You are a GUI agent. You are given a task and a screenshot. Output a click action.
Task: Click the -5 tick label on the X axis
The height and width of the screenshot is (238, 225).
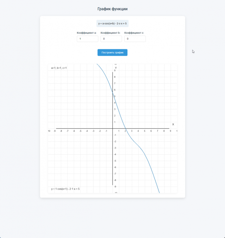80,131
